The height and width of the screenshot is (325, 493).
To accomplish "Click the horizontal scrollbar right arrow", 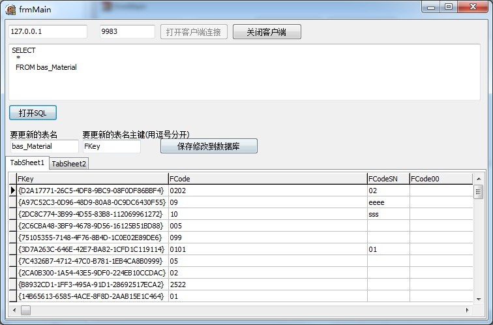I will [x=467, y=310].
